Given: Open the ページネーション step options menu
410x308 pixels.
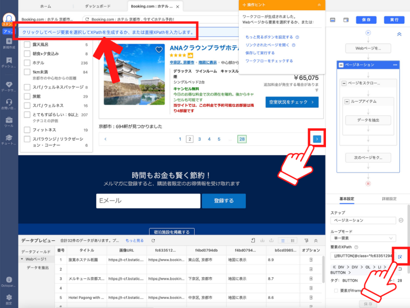Looking at the screenshot, I should tap(395, 65).
